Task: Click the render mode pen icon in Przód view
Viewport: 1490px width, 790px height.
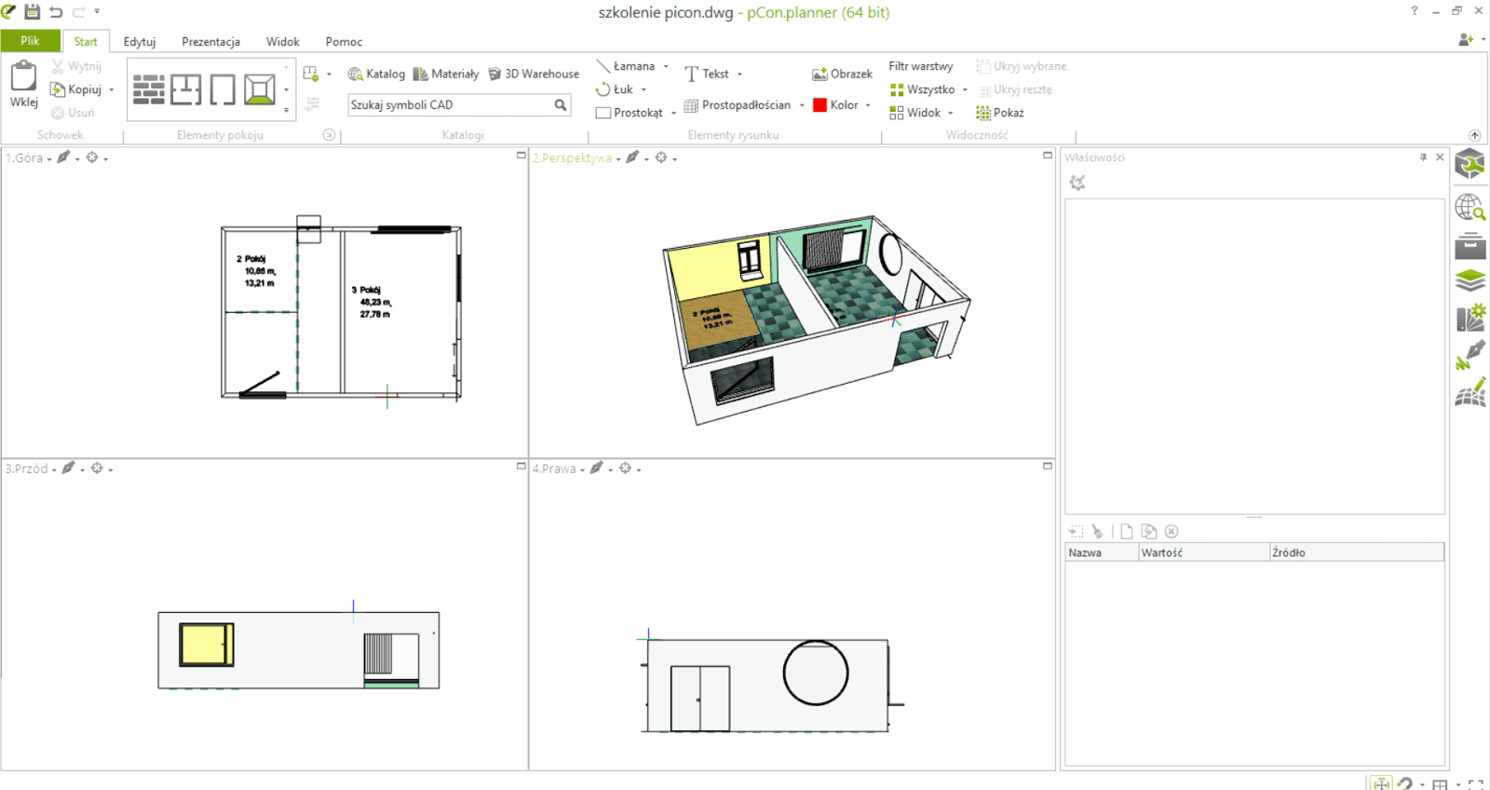Action: pos(68,468)
